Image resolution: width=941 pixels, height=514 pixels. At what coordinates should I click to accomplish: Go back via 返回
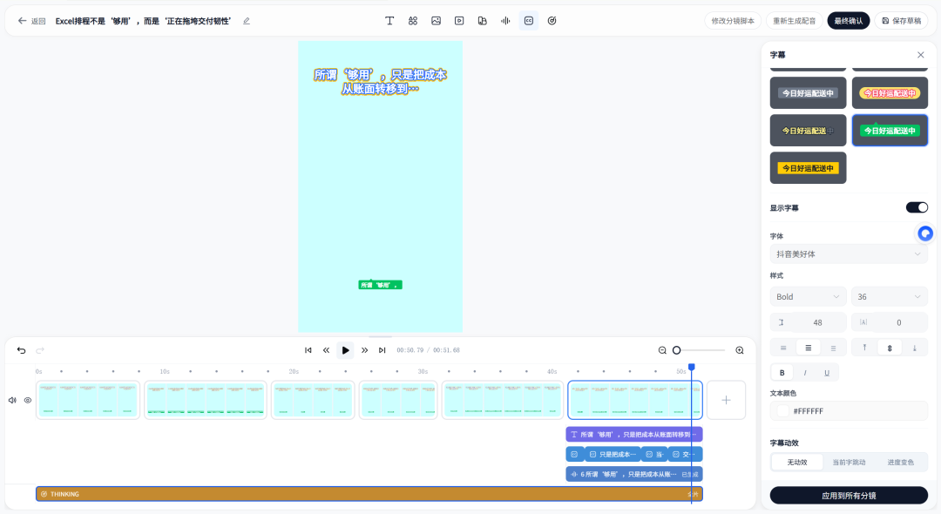click(x=32, y=21)
